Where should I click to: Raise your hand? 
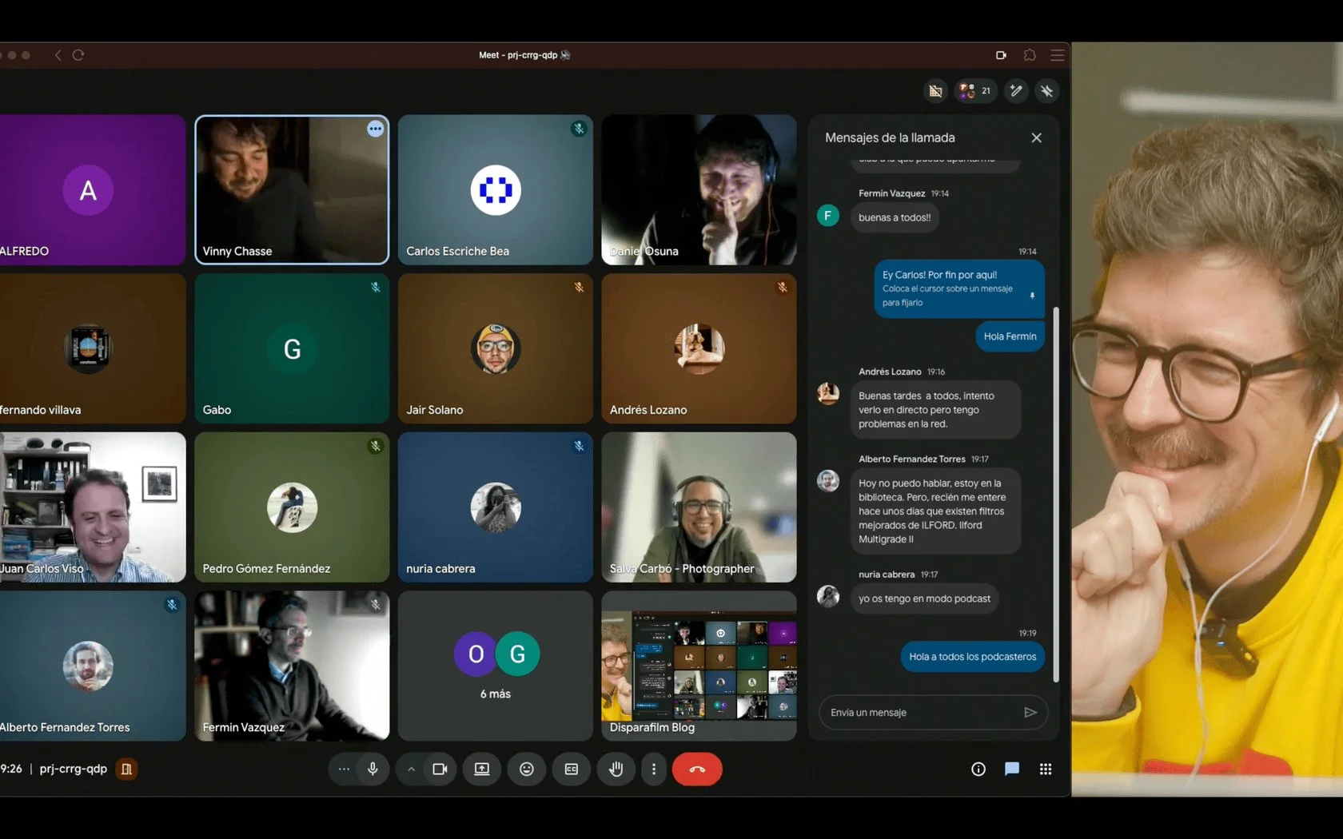pos(616,769)
